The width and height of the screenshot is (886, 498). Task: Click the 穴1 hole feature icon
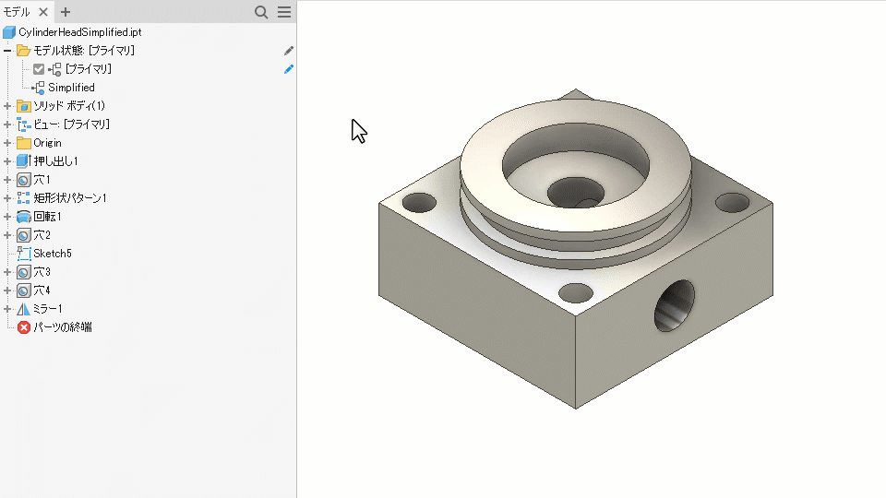[23, 180]
